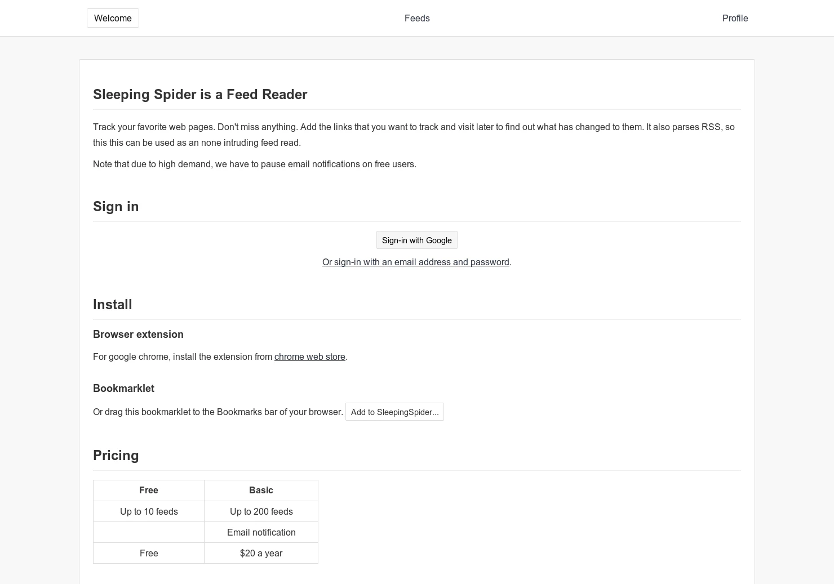The width and height of the screenshot is (834, 584).
Task: Go to the Profile section
Action: click(x=735, y=18)
